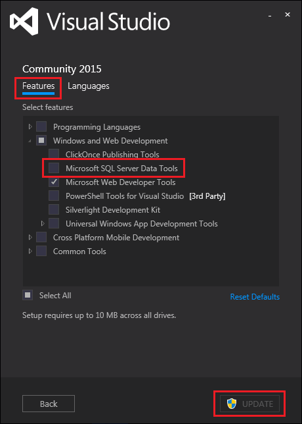
Task: Expand Universal Windows App Development Tools
Action: 43,224
